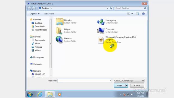174x98 pixels.
Task: Open the Windows Start orb
Action: 30,94
